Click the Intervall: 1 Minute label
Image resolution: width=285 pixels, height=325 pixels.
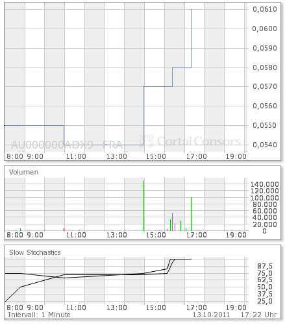[x=39, y=315]
